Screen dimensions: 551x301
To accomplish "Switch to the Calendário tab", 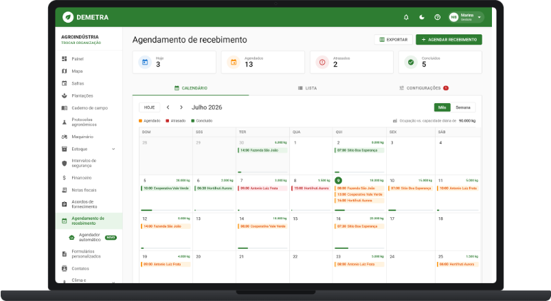I will point(191,88).
